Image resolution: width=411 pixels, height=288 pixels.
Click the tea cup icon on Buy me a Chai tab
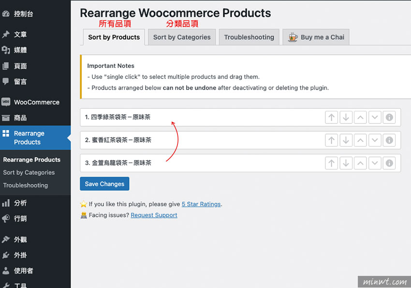[293, 37]
